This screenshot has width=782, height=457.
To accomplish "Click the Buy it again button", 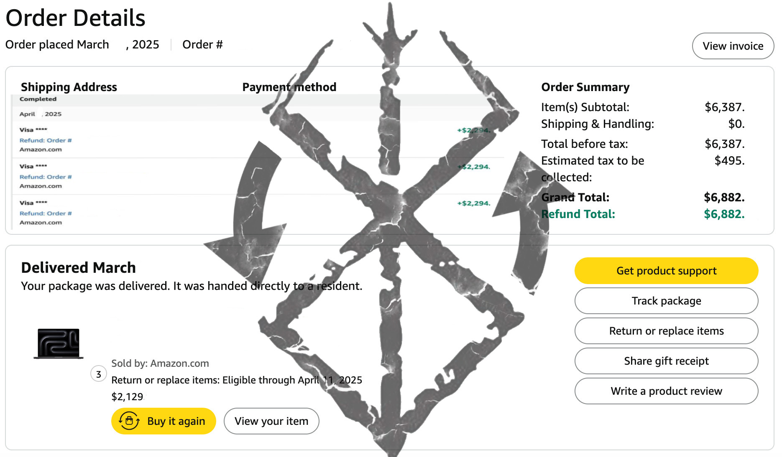I will pos(164,421).
